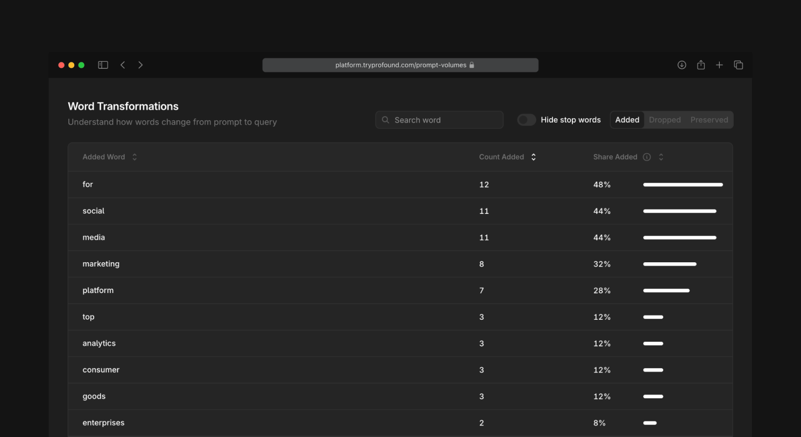Viewport: 801px width, 437px height.
Task: Click the Share Added info icon
Action: (647, 157)
